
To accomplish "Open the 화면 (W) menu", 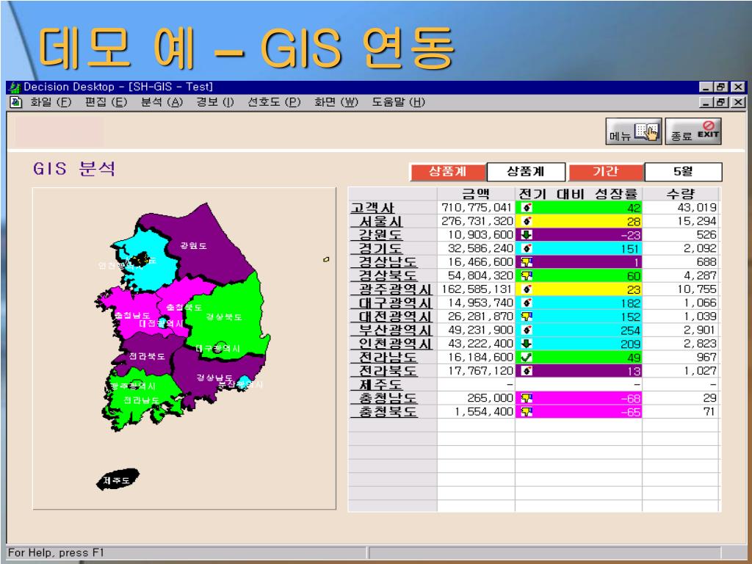I will (x=336, y=102).
